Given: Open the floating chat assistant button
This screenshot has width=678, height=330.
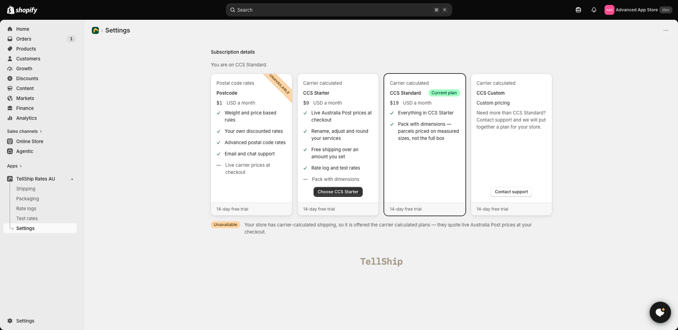Looking at the screenshot, I should point(660,312).
